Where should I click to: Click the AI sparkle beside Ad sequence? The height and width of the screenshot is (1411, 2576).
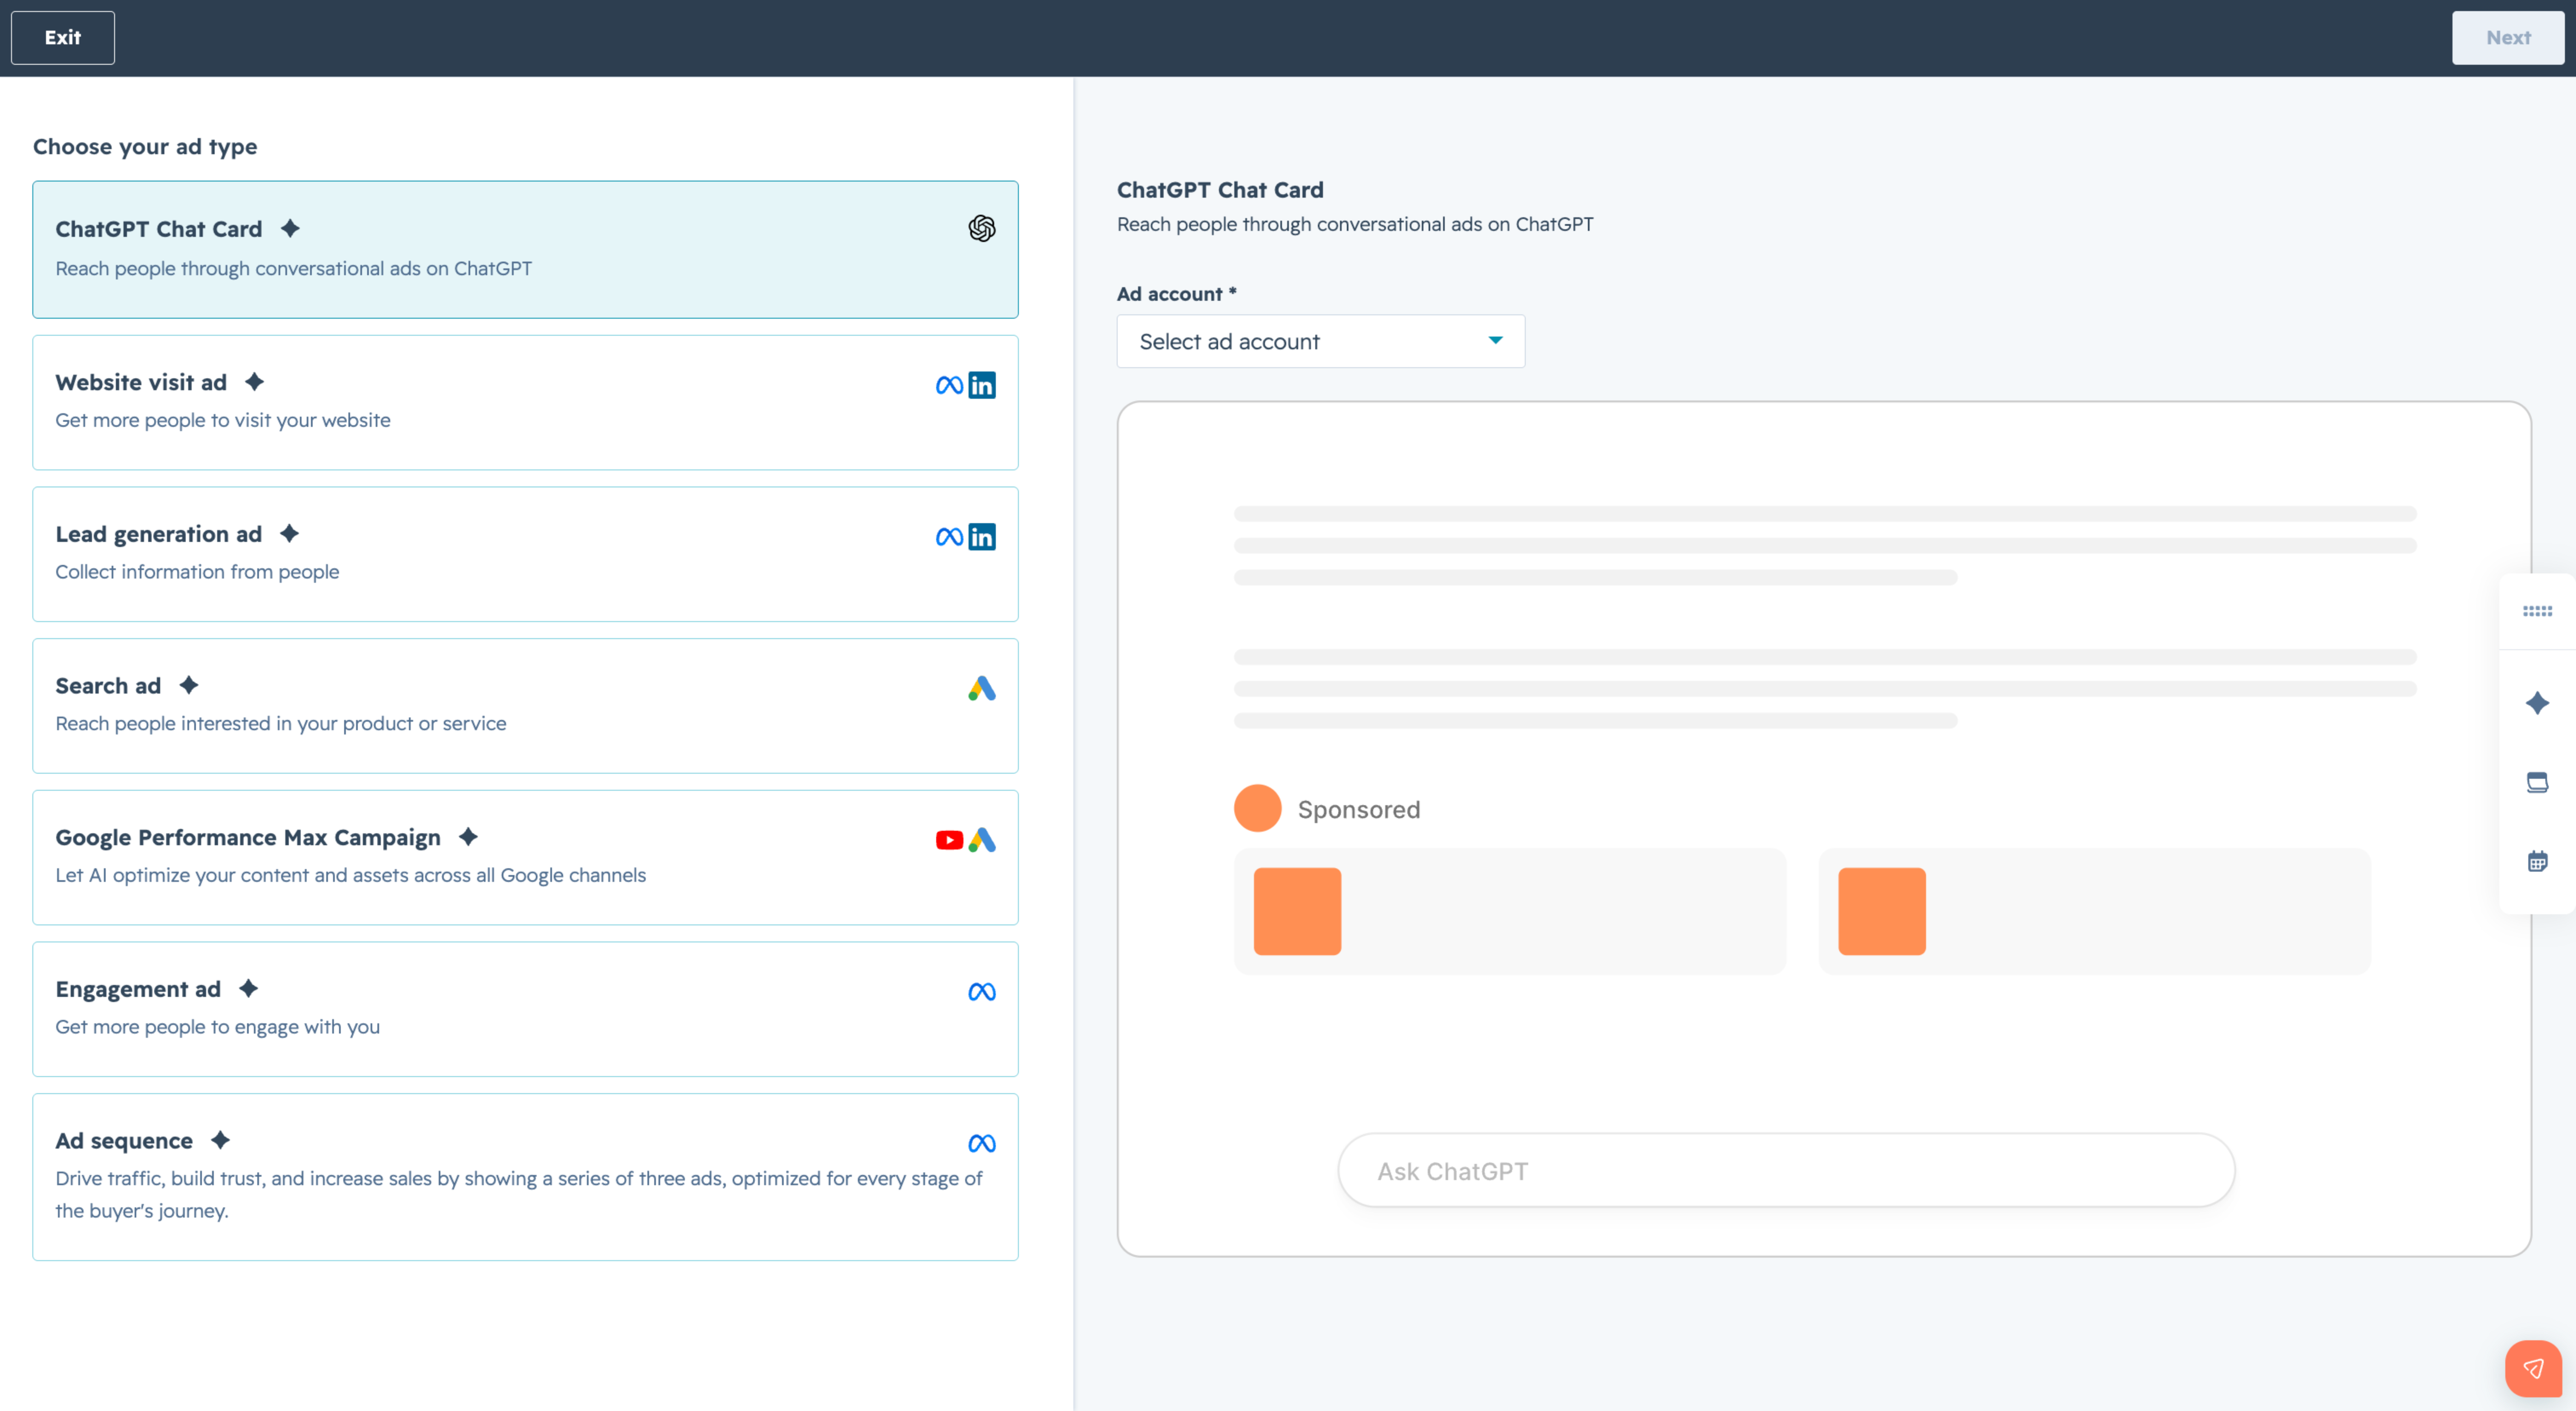pos(220,1140)
